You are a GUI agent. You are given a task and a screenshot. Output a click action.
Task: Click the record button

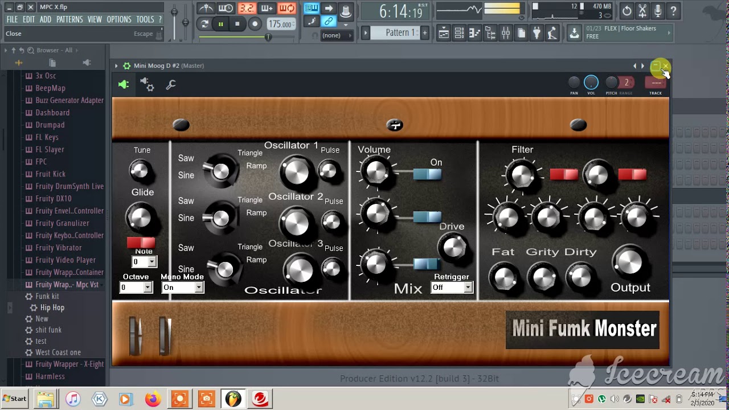[255, 24]
